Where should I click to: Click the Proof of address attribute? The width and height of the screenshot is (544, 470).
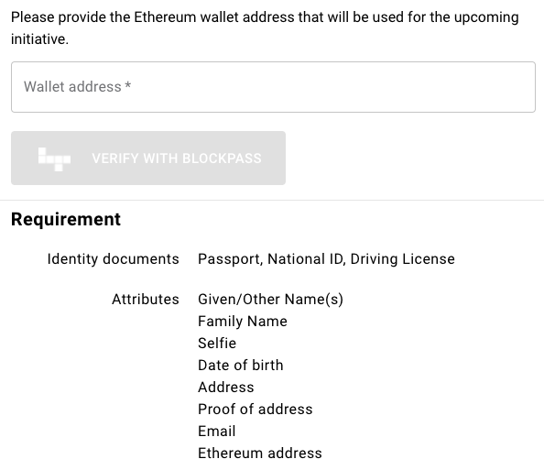[255, 410]
